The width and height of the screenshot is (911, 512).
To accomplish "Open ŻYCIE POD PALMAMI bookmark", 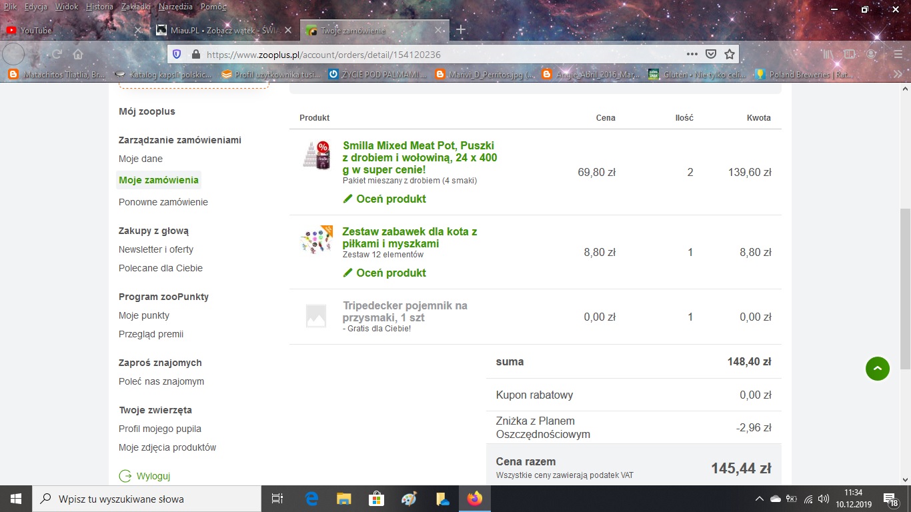I will point(377,75).
